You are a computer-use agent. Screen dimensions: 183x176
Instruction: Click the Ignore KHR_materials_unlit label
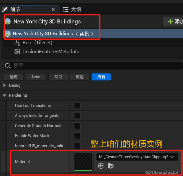(39, 146)
